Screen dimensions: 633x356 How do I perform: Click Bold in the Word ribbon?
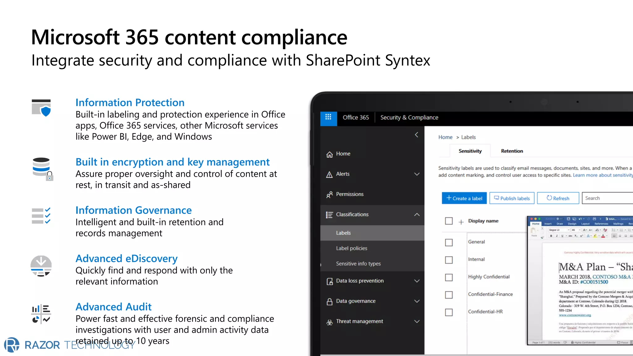(551, 236)
